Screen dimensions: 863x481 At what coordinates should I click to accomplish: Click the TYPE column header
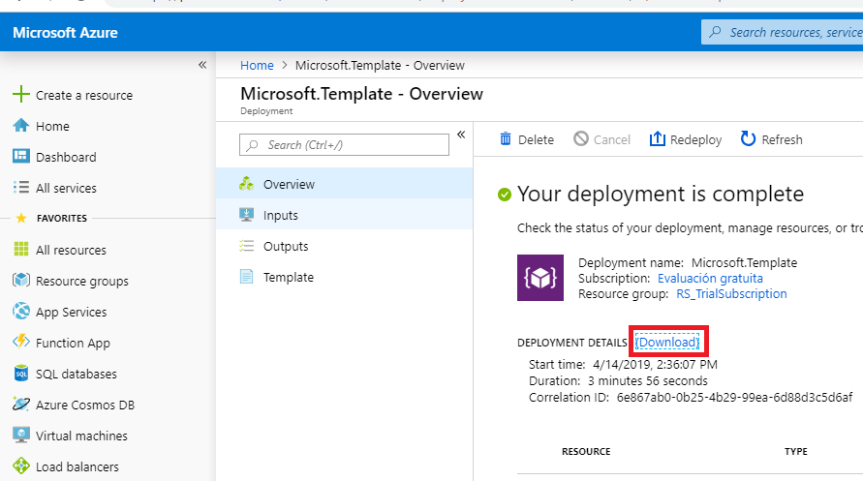pos(796,451)
